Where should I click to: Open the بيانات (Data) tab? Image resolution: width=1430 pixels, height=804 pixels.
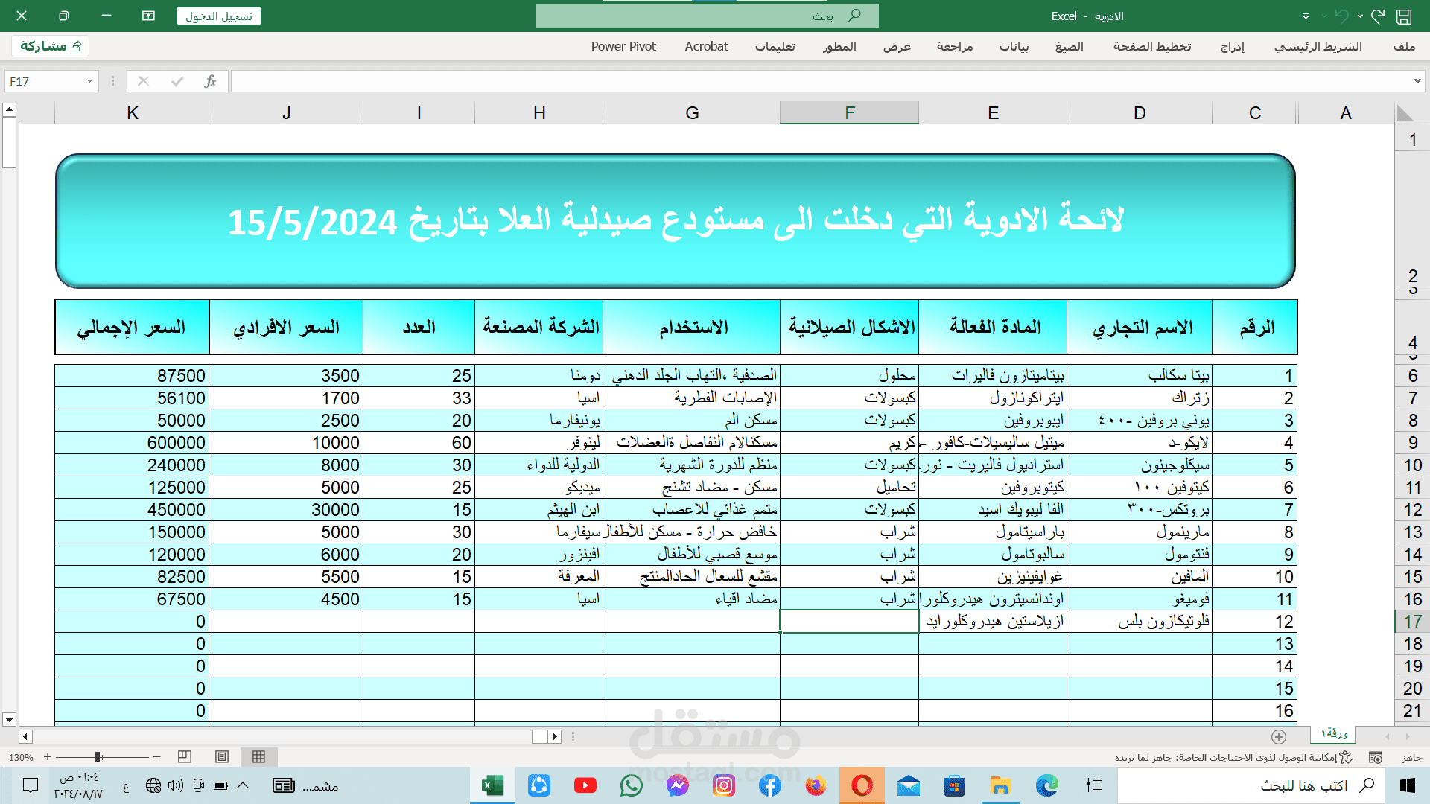[1014, 46]
